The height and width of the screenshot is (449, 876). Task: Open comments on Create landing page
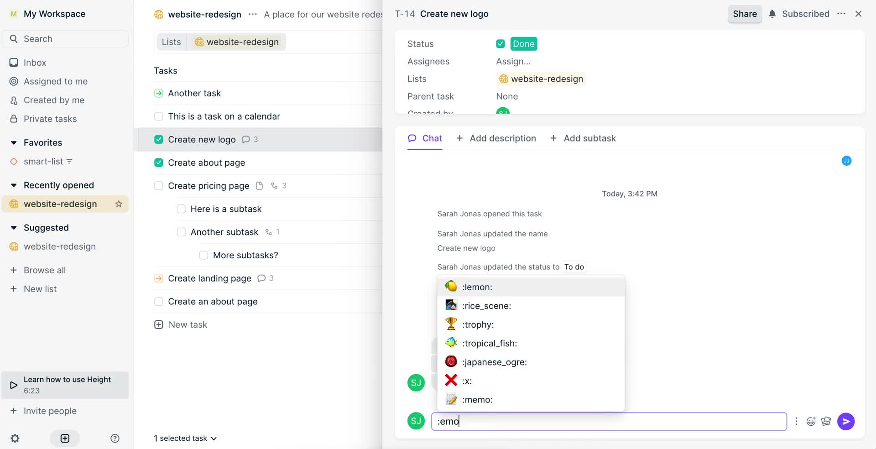tap(266, 278)
